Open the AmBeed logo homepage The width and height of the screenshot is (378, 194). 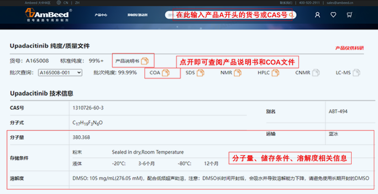[x=48, y=15]
